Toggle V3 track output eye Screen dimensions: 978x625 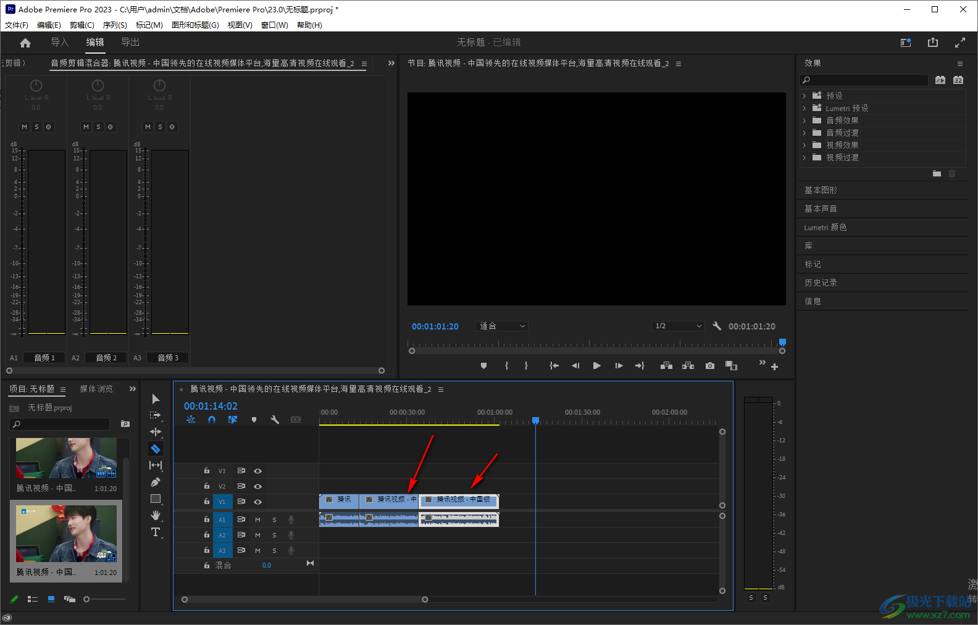coord(258,471)
